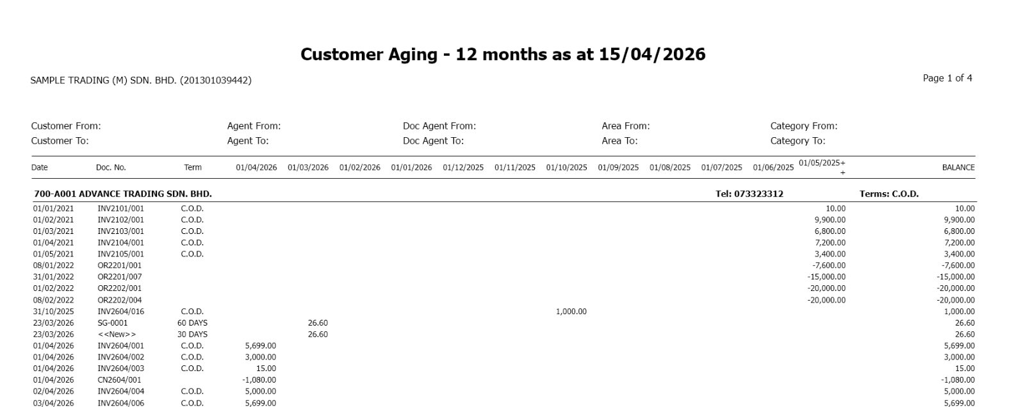The image size is (1030, 407).
Task: Click the 01/10/2025 aging column header
Action: 566,168
